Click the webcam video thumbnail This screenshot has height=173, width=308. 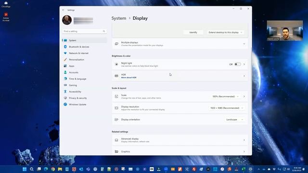pyautogui.click(x=285, y=31)
